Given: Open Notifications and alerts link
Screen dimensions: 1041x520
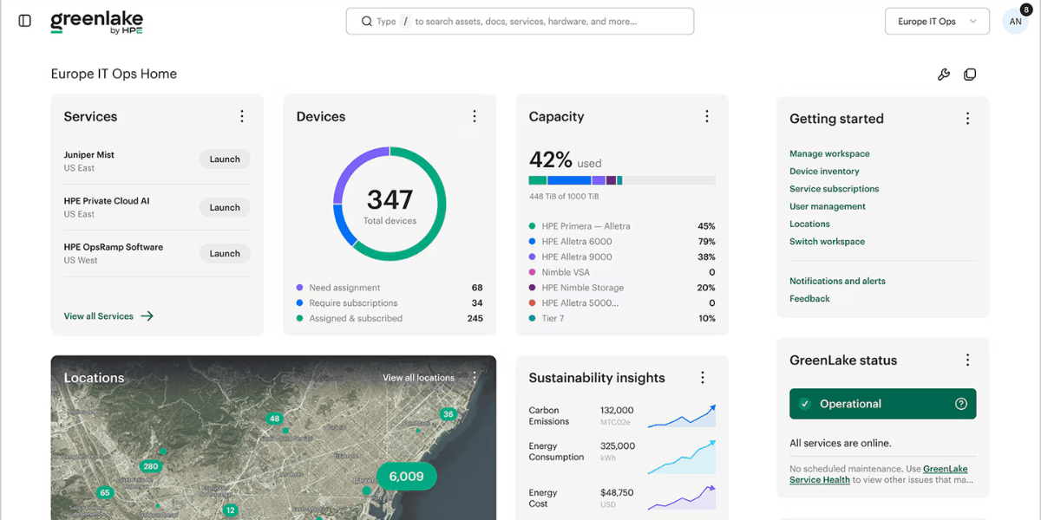Looking at the screenshot, I should tap(837, 281).
